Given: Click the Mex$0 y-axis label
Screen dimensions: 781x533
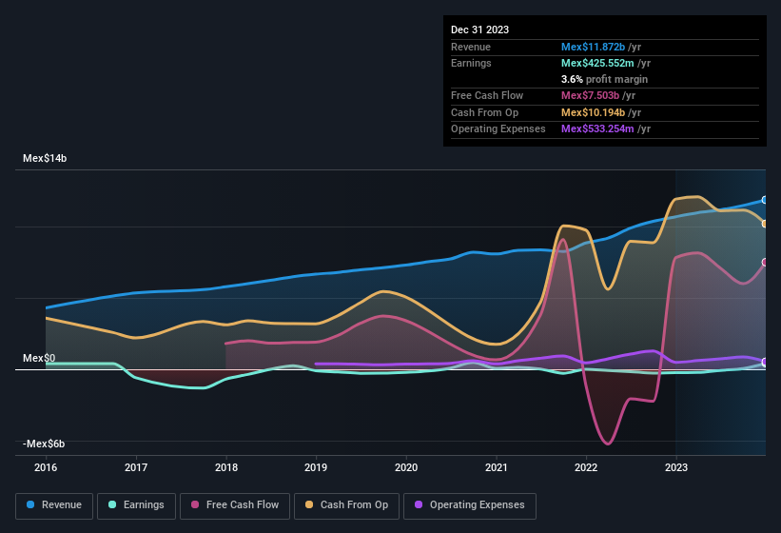Looking at the screenshot, I should [39, 358].
